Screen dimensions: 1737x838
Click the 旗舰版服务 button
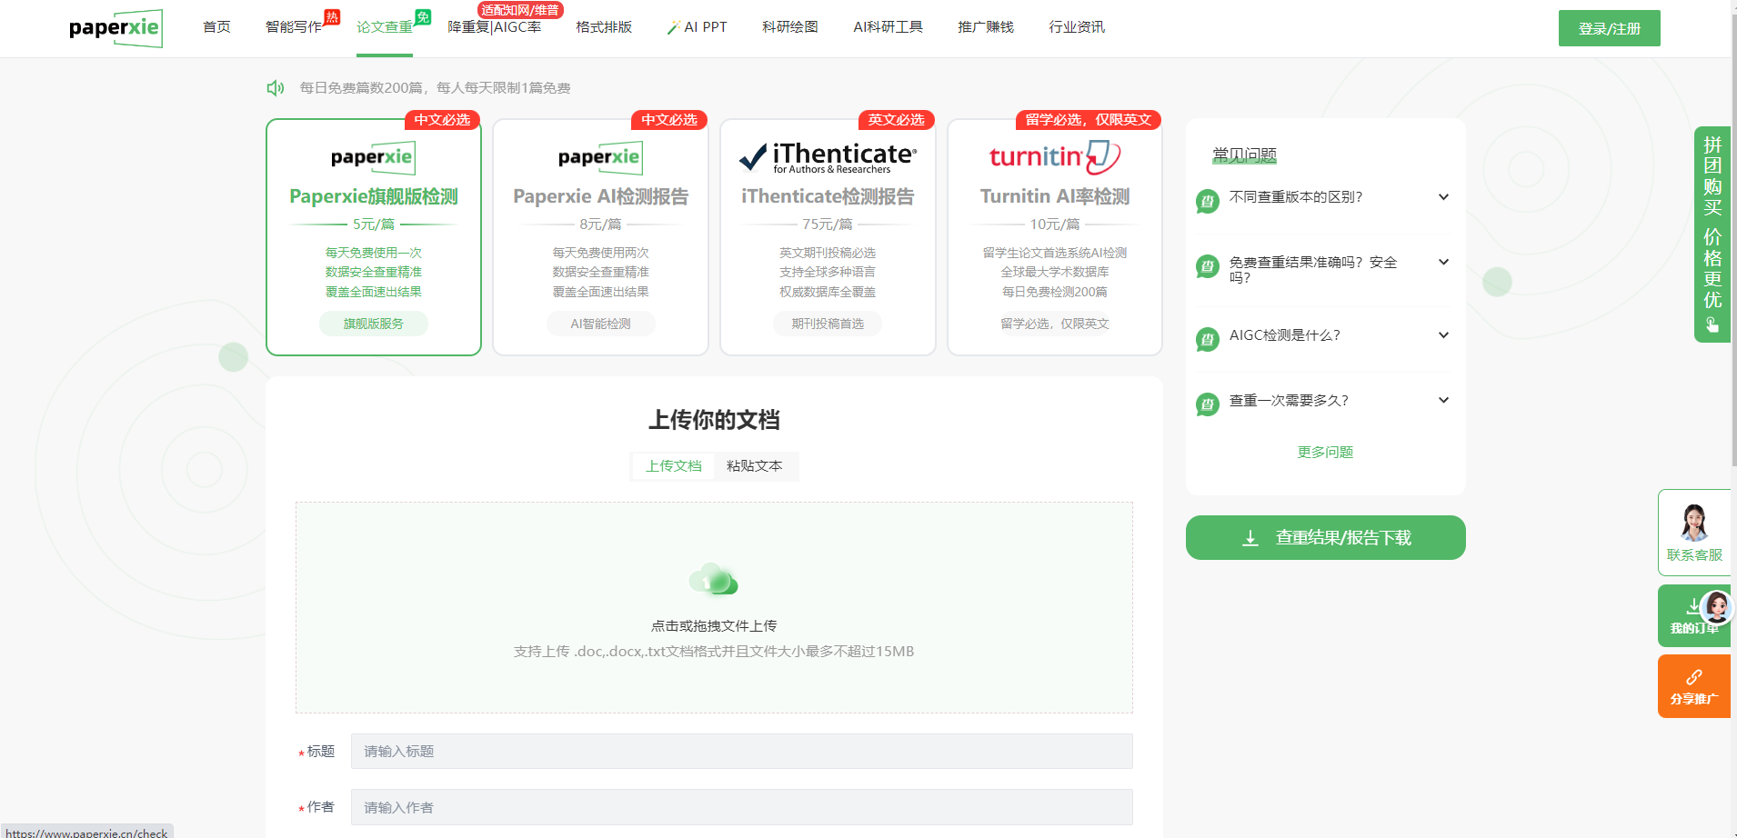[374, 324]
